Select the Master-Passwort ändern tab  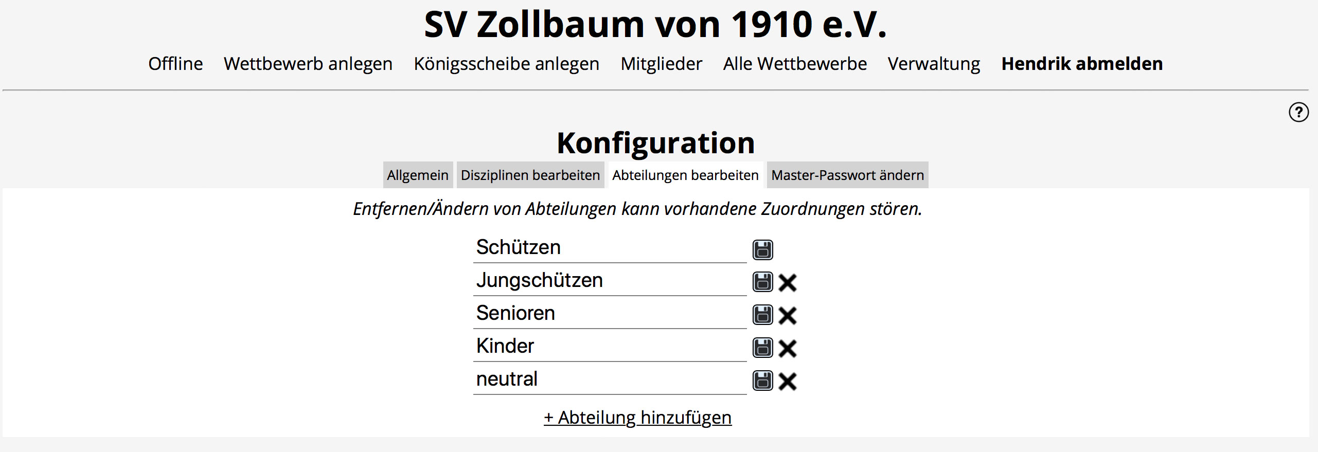point(847,175)
